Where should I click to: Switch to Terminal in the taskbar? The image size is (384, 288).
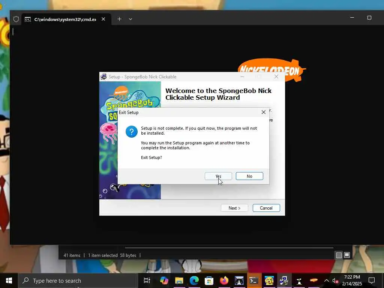(x=254, y=280)
